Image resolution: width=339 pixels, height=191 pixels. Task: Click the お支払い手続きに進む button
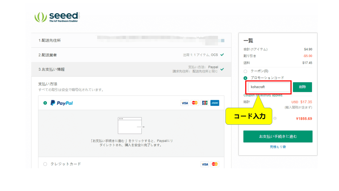tap(278, 136)
